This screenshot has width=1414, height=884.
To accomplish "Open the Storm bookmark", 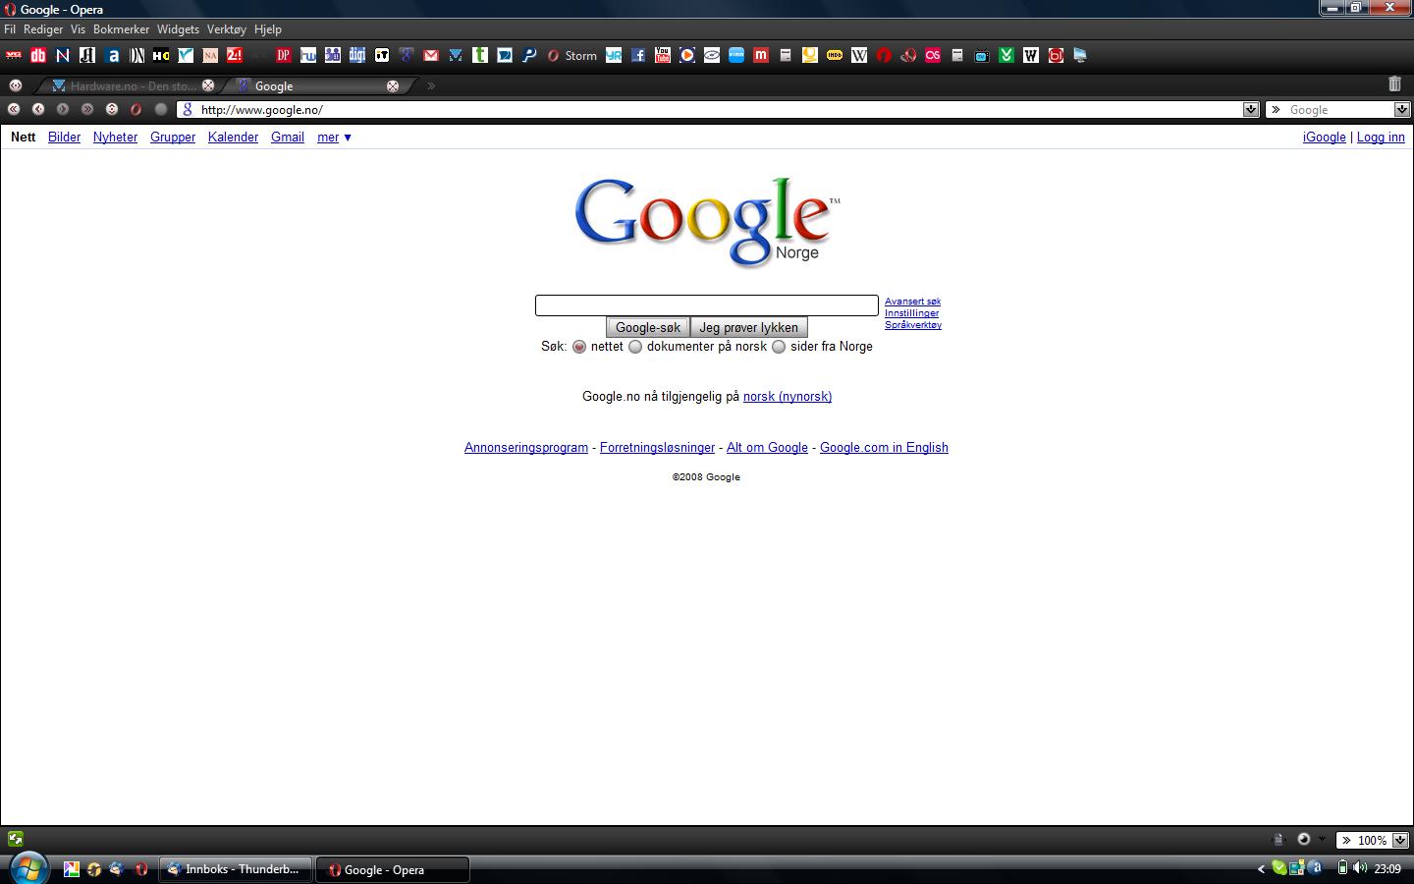I will click(571, 56).
